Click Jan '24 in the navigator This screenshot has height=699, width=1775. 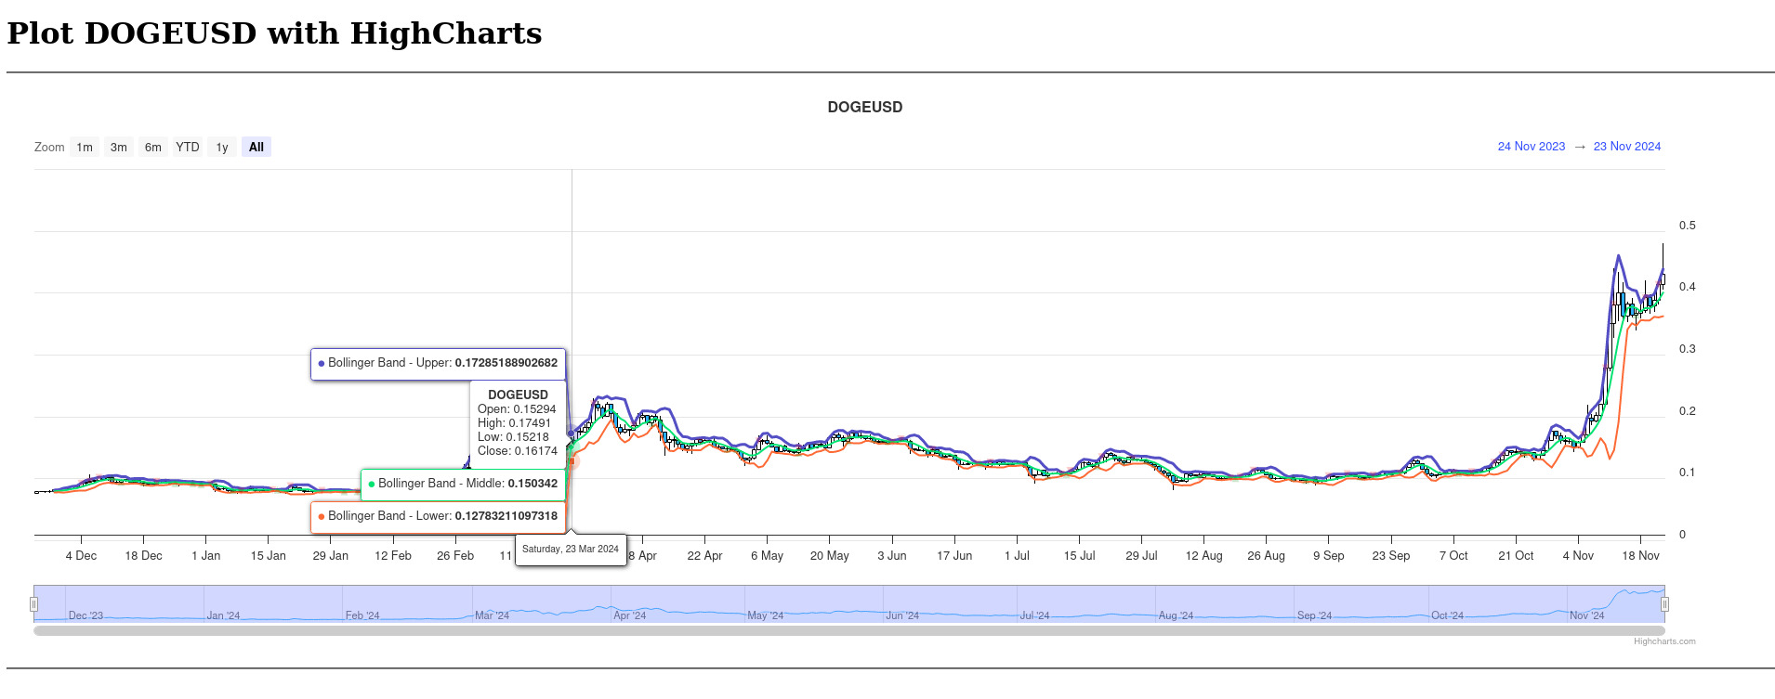coord(223,615)
